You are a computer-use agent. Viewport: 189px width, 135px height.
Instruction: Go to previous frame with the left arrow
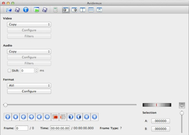(23, 117)
